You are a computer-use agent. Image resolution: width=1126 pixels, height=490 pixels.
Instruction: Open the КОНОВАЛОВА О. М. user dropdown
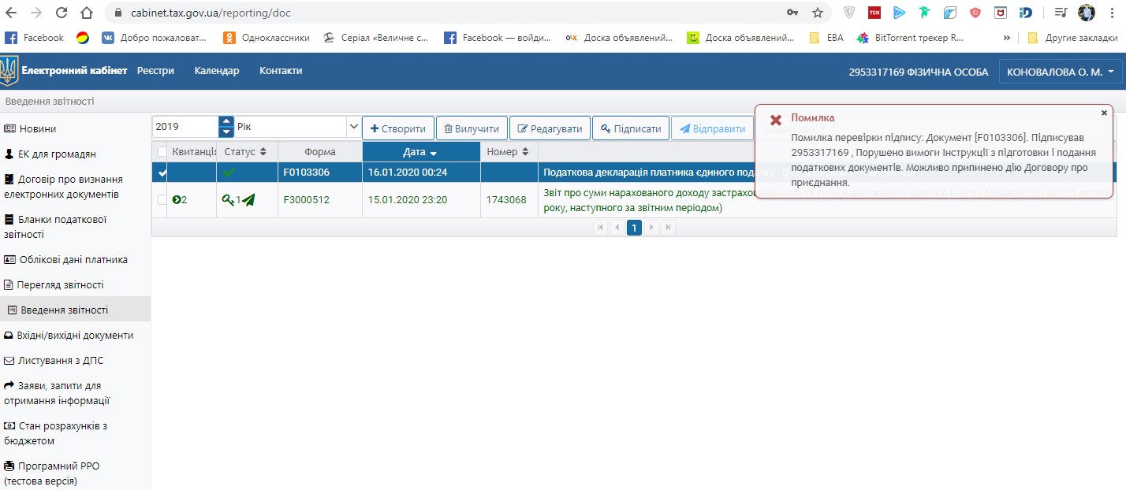click(1059, 72)
